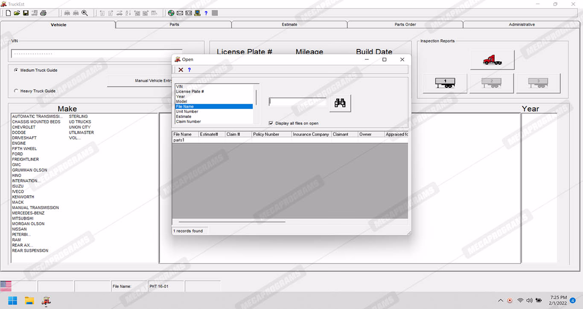
Task: Switch to the Parts tab
Action: [174, 24]
